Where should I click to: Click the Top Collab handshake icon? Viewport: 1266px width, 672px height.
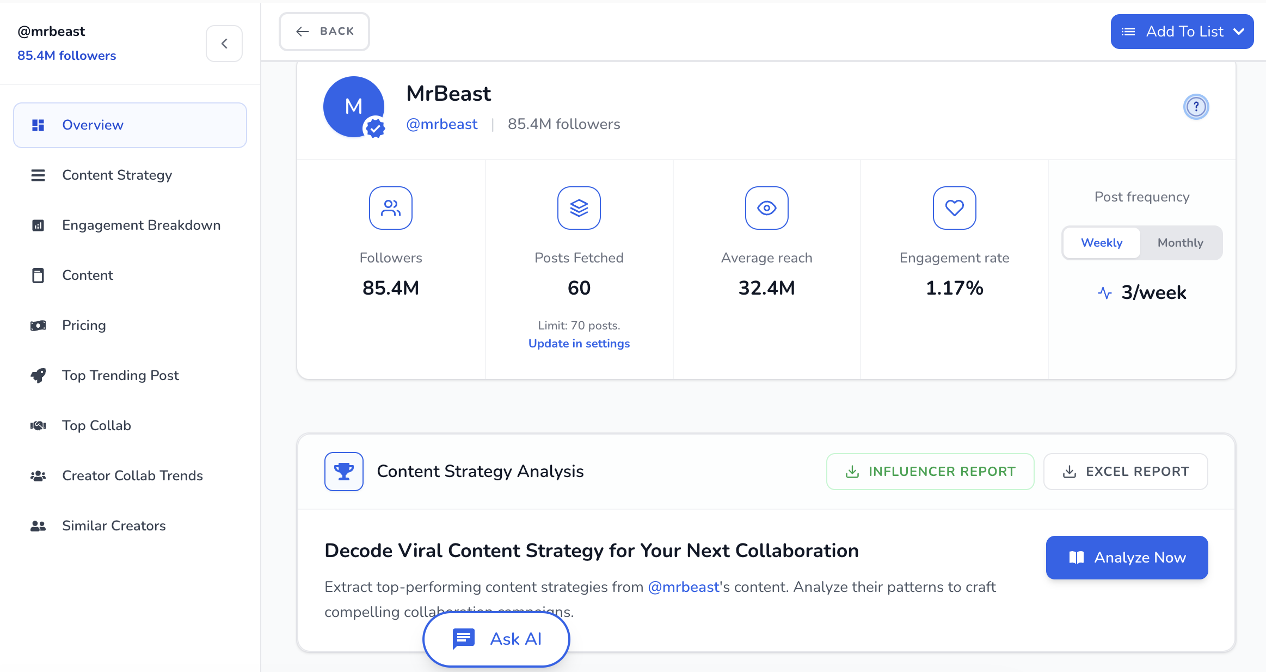click(x=38, y=426)
